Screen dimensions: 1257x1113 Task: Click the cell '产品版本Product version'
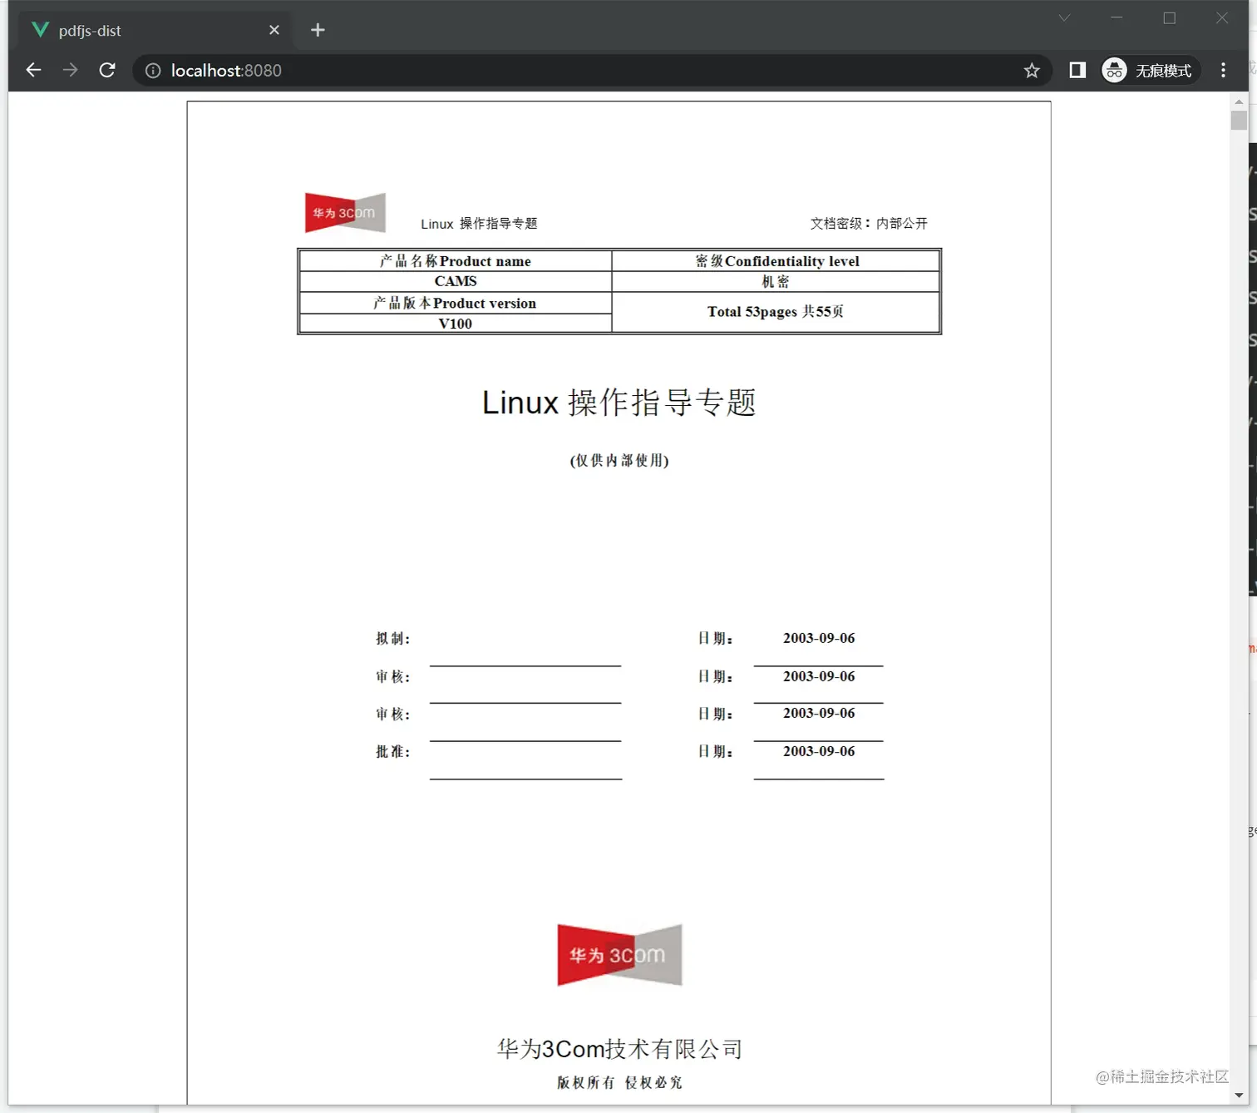click(456, 303)
